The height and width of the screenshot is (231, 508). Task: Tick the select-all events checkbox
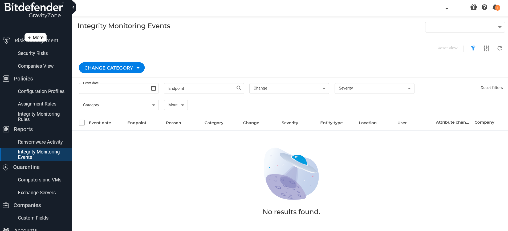(x=82, y=123)
